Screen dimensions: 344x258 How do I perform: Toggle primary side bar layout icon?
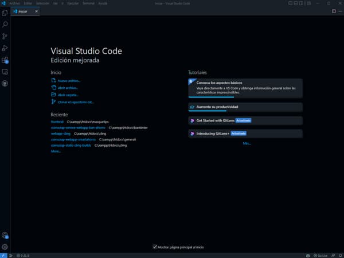(x=290, y=3)
